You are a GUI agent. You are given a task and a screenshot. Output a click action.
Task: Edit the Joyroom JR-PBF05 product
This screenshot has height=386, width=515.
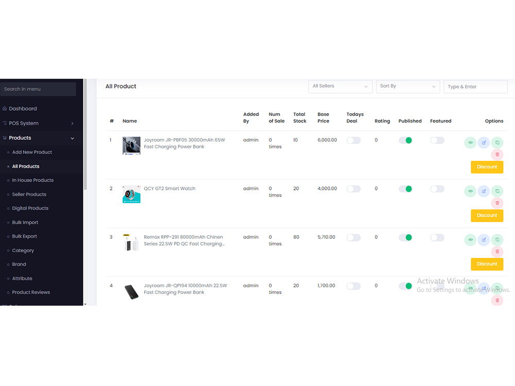484,143
